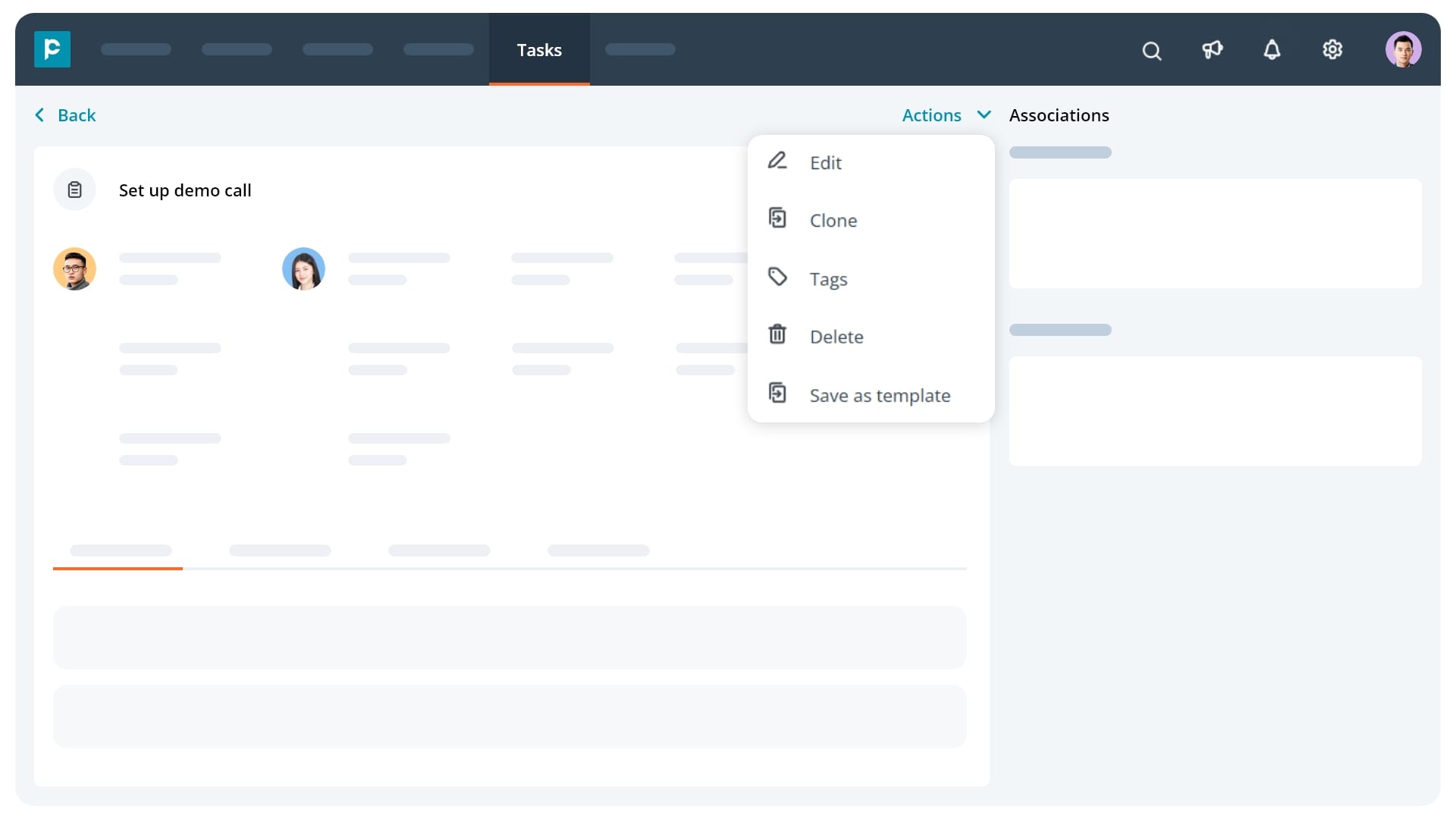Click the pencil icon beside Edit
The width and height of the screenshot is (1456, 819).
click(778, 161)
